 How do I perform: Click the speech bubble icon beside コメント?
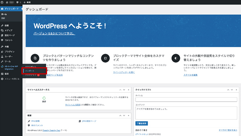(2, 40)
